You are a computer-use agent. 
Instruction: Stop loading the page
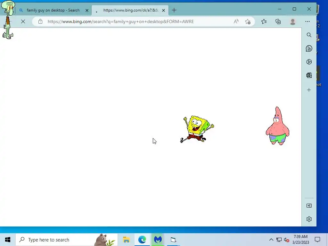[23, 21]
